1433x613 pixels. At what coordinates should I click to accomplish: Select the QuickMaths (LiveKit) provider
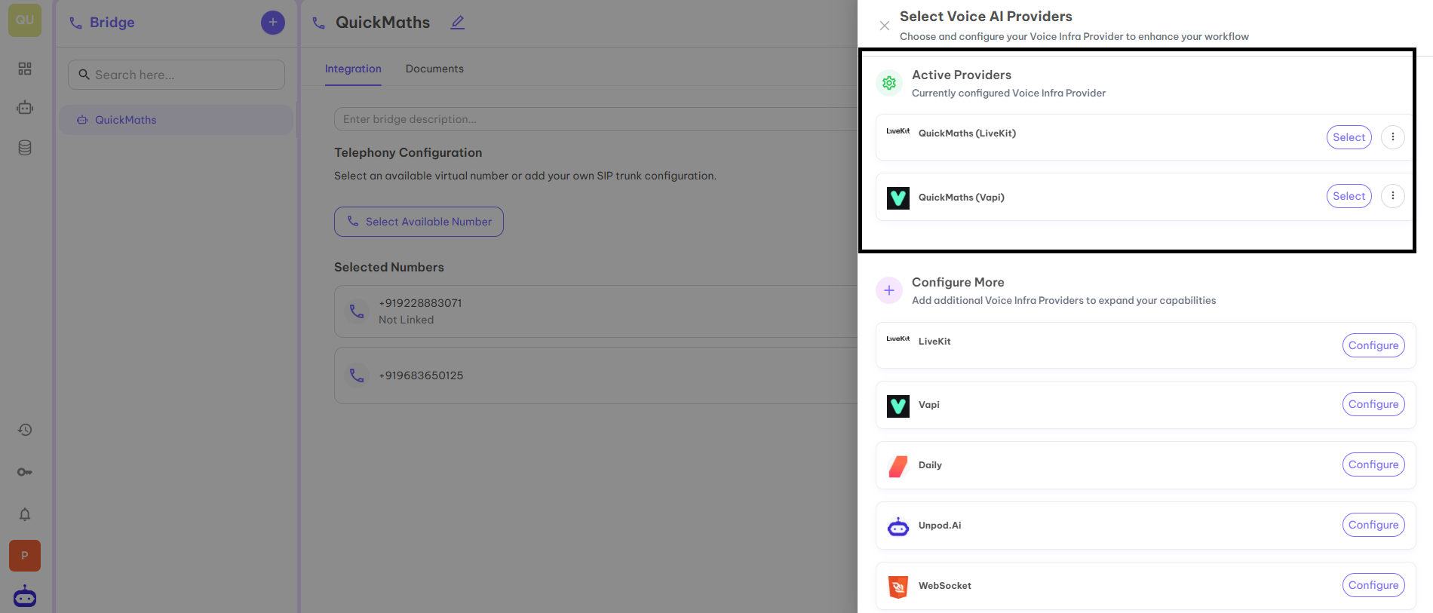tap(1349, 137)
